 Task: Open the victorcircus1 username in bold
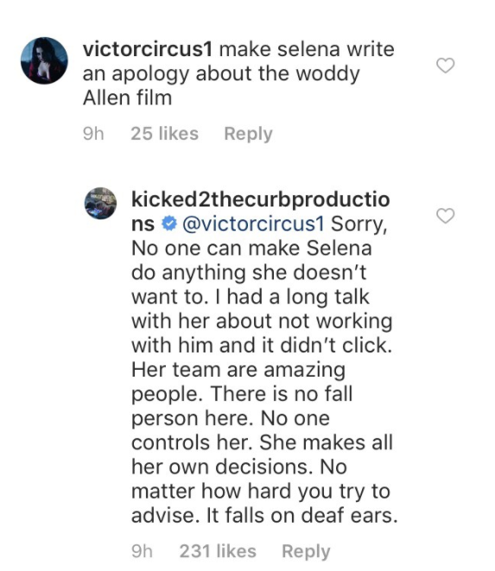coord(148,49)
